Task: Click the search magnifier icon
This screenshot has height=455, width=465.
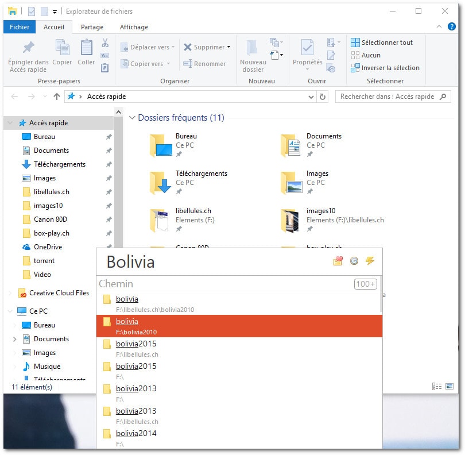Action: (x=443, y=97)
